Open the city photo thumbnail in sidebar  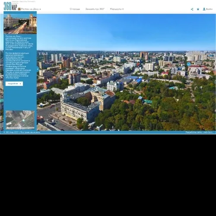[x=20, y=24]
